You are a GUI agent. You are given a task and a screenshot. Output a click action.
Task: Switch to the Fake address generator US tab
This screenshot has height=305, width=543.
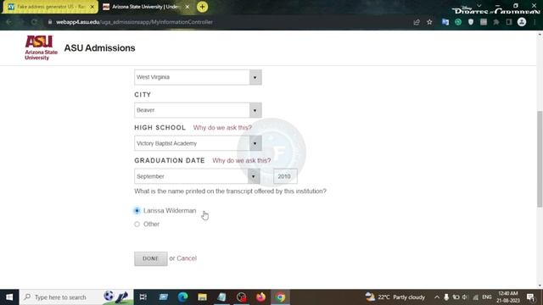click(x=50, y=7)
